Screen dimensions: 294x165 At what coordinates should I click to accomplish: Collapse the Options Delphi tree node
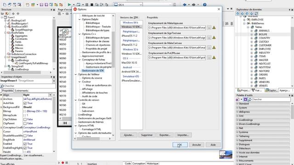[x=79, y=19]
